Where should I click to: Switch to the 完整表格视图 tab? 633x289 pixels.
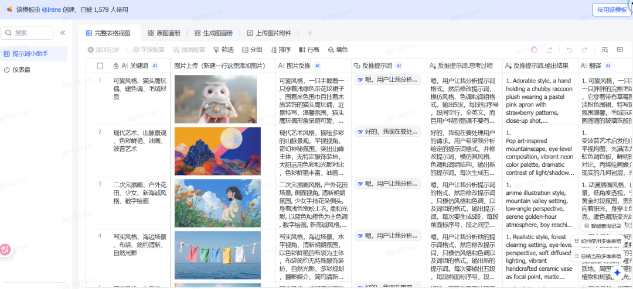[108, 33]
